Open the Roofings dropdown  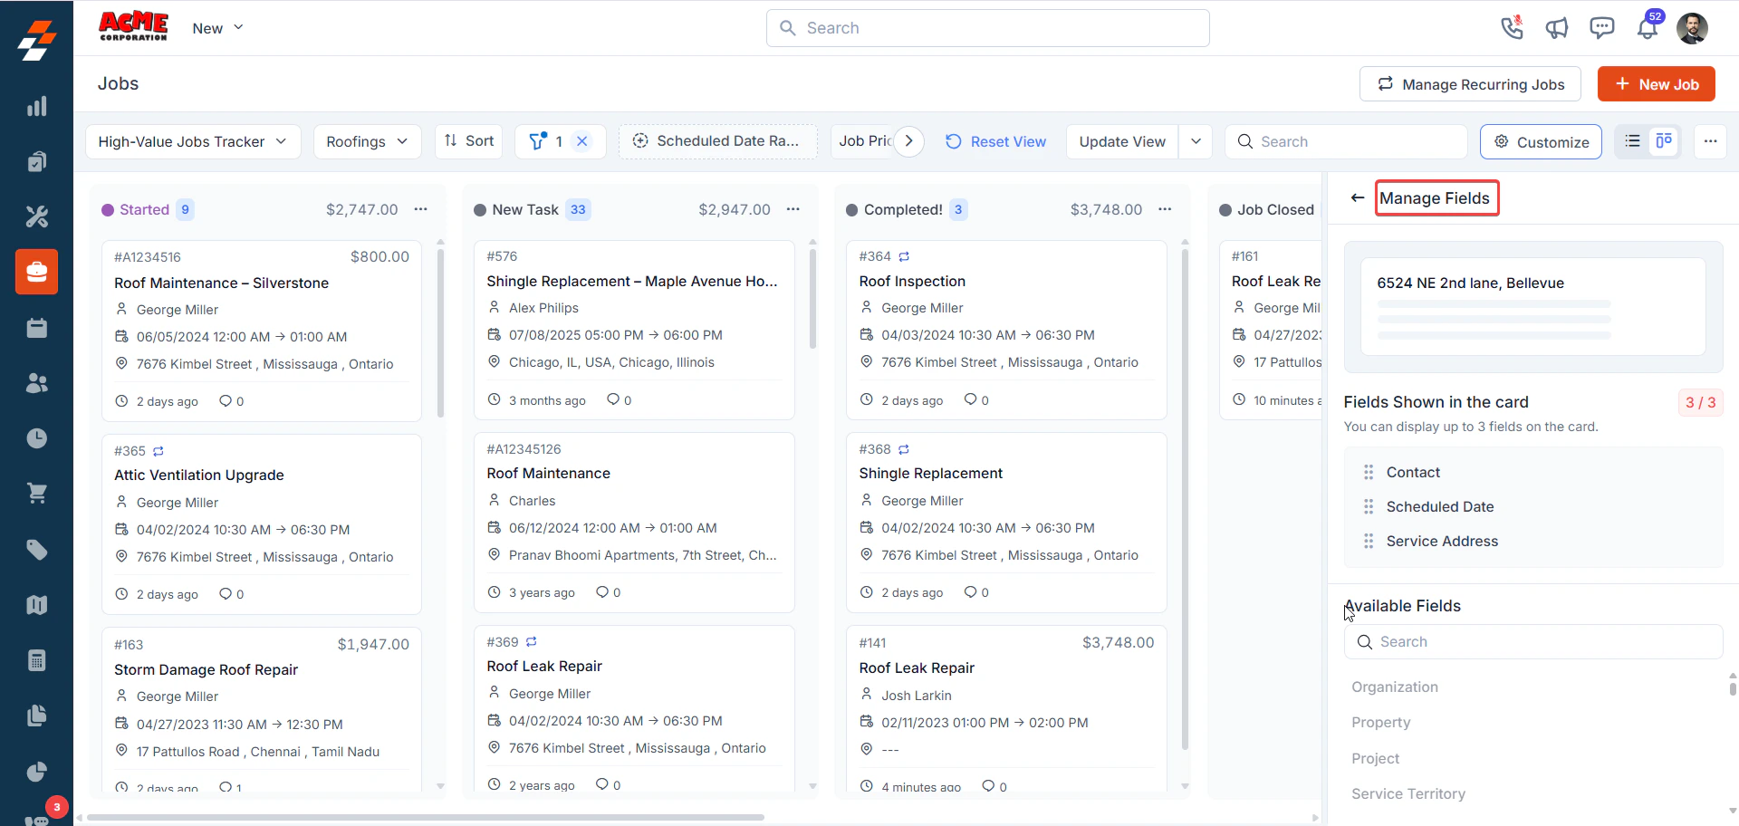367,141
